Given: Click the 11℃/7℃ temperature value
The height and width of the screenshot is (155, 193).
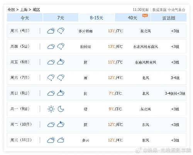Looking at the screenshot, I should click(115, 62).
